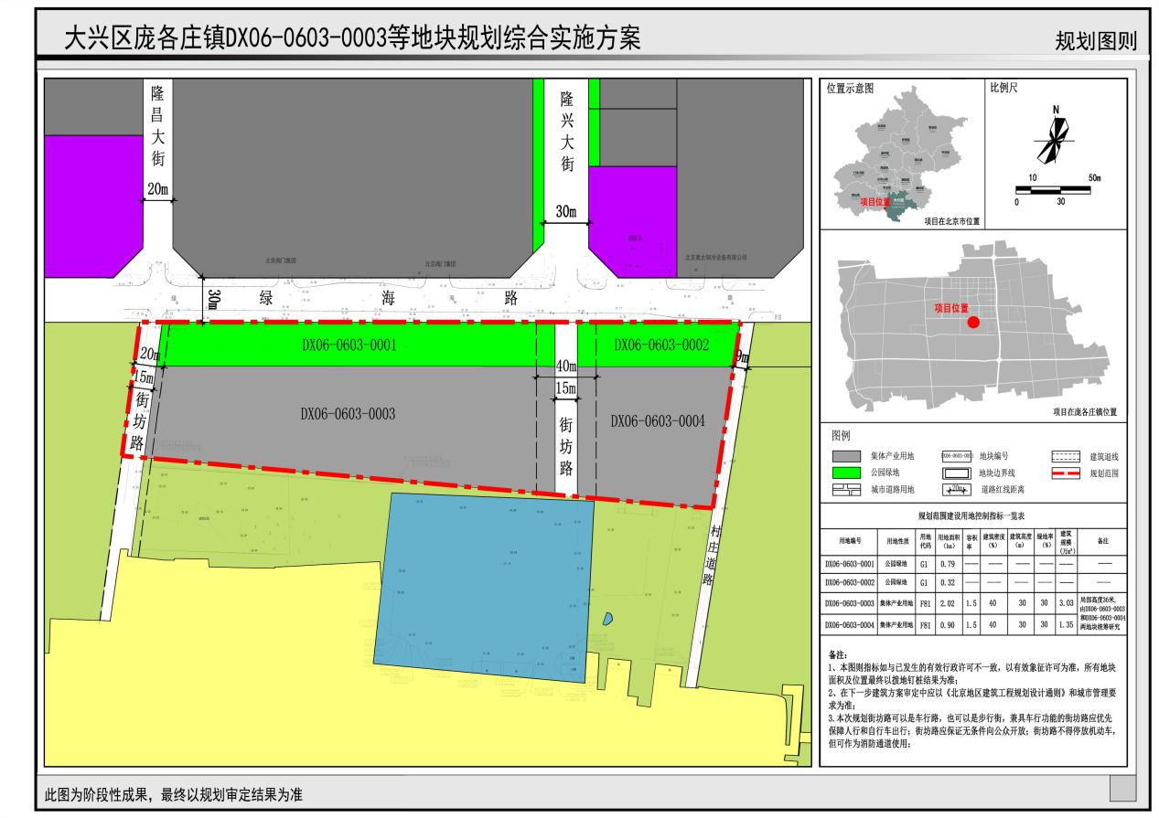The image size is (1159, 818).
Task: Click the grey square in the bottom-right corner
Action: point(1121,788)
